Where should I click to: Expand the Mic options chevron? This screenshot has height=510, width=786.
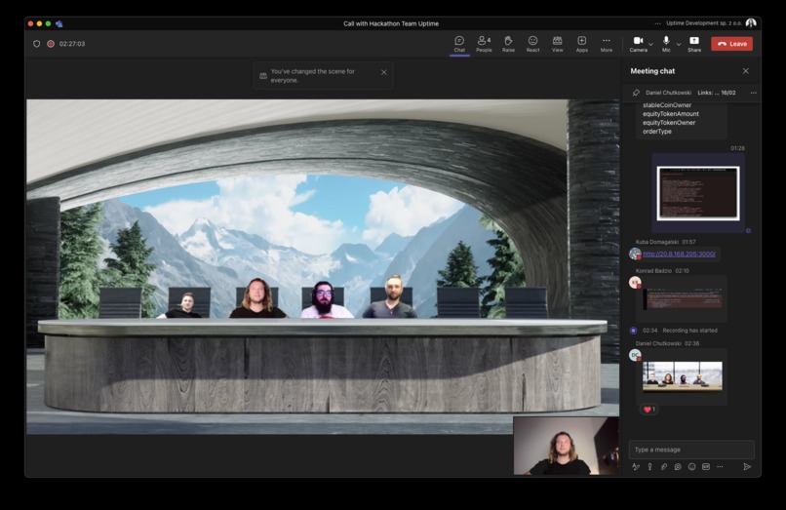tap(679, 44)
